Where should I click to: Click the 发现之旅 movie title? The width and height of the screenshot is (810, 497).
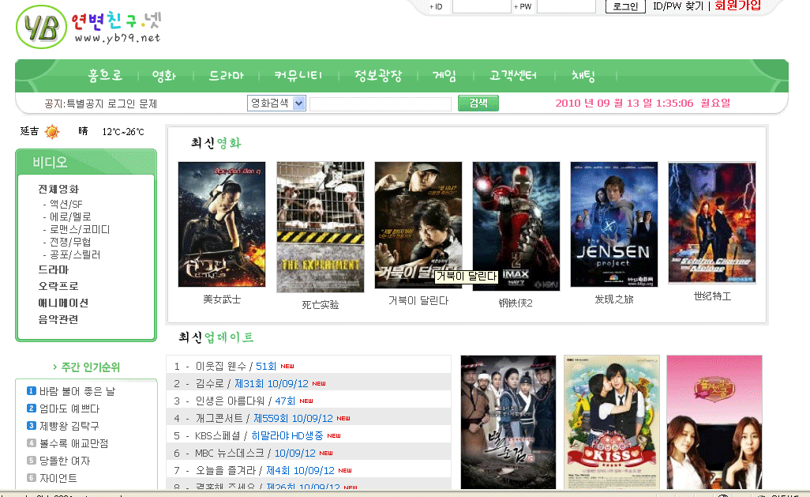pos(613,299)
